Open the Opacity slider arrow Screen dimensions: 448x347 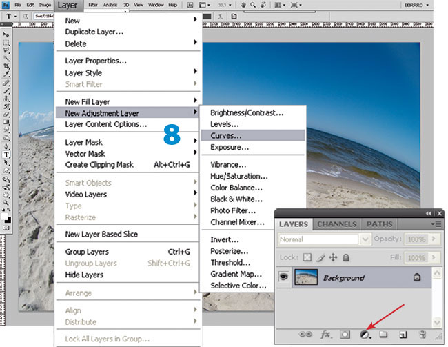tap(434, 239)
